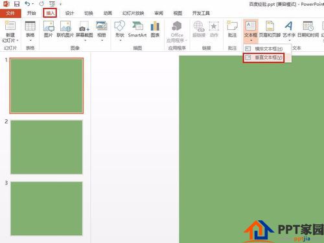Select Vertical Text Box (垂直文本框) menu item

tap(264, 58)
